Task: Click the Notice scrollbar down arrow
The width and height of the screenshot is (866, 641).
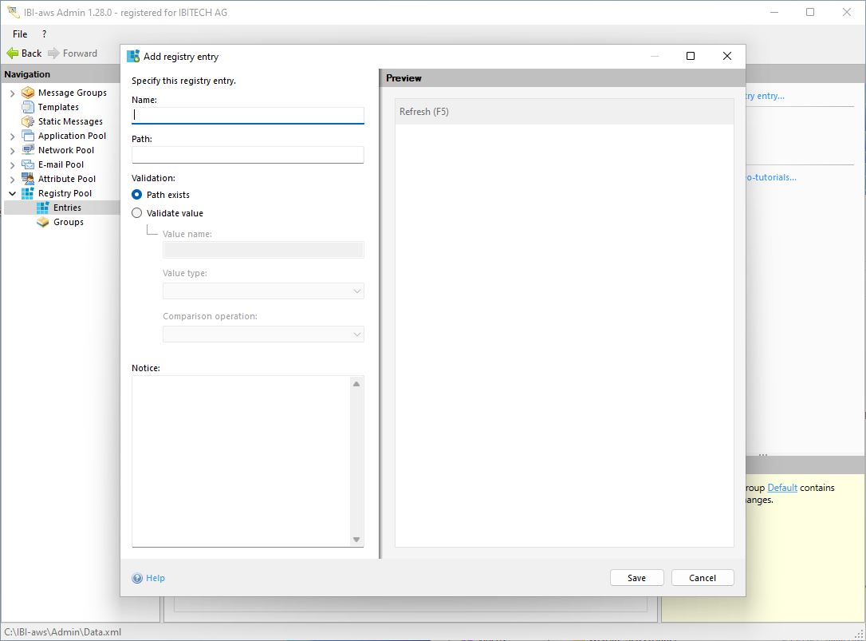Action: point(356,540)
